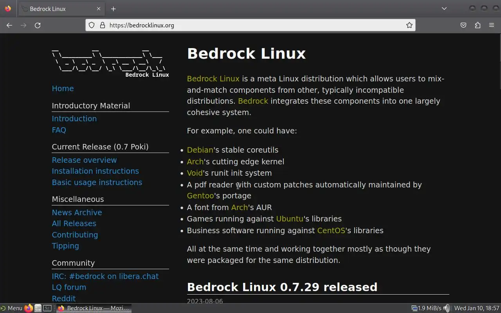
Task: Launch Firefox from the taskbar launcher
Action: 29,308
